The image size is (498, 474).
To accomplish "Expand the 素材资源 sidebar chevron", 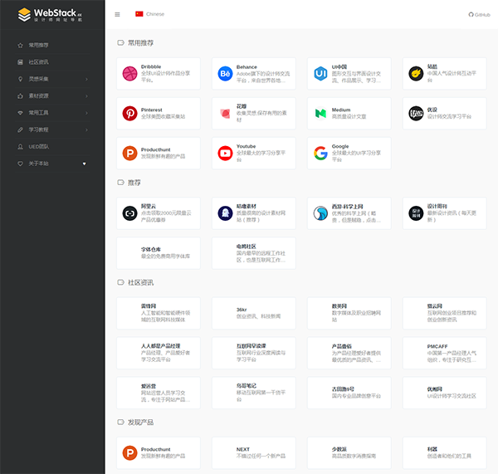I will pos(86,96).
